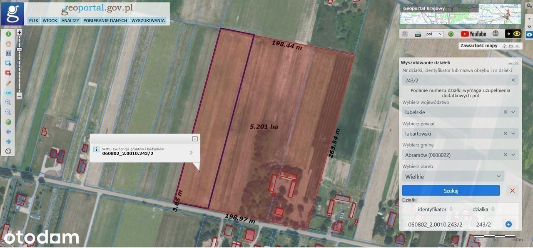Toggle the high contrast eye mode
This screenshot has height=248, width=533.
click(513, 34)
